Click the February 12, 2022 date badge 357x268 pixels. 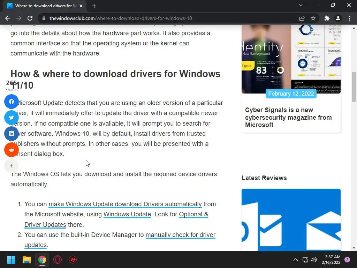click(291, 94)
